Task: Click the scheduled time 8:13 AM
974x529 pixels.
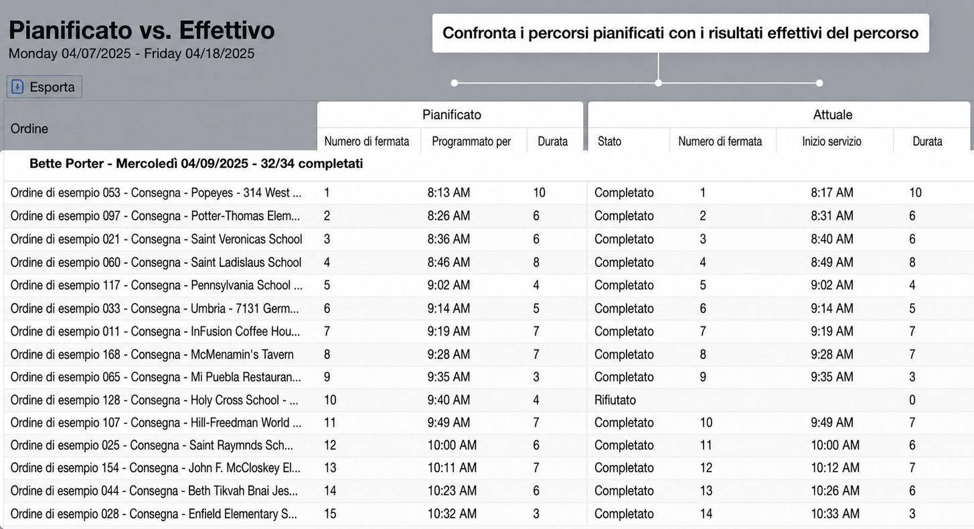Action: pyautogui.click(x=449, y=193)
